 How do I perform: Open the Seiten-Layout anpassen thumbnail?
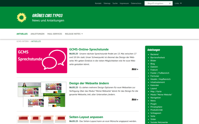[x=42, y=120]
